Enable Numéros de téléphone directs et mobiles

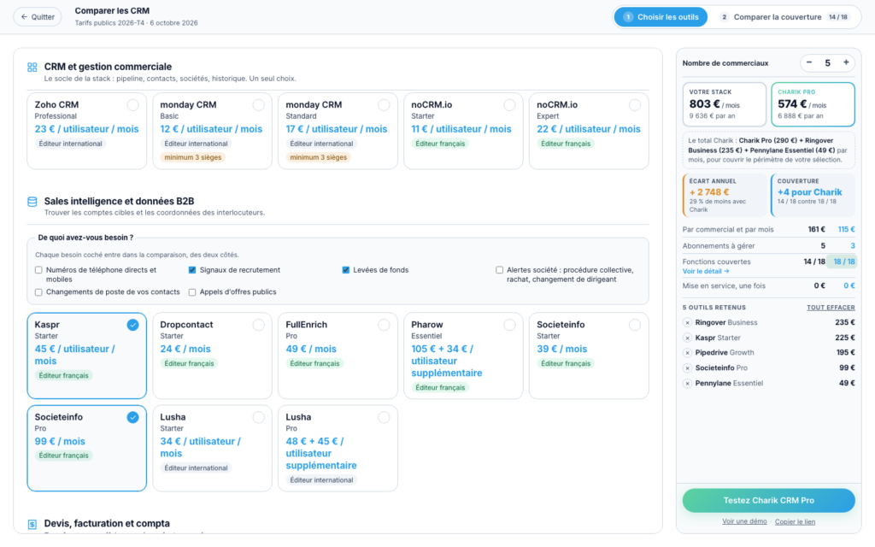click(38, 270)
